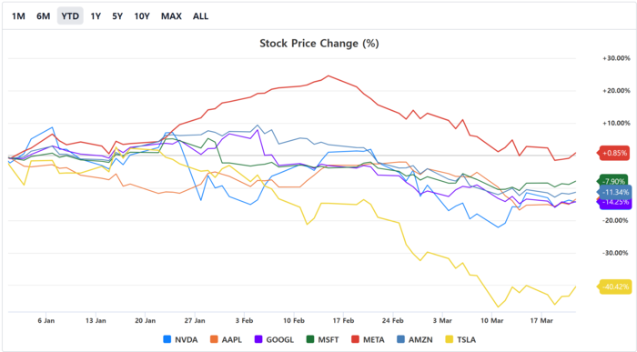The width and height of the screenshot is (637, 352).
Task: Click the blue NVDA legend swatch
Action: [x=167, y=339]
